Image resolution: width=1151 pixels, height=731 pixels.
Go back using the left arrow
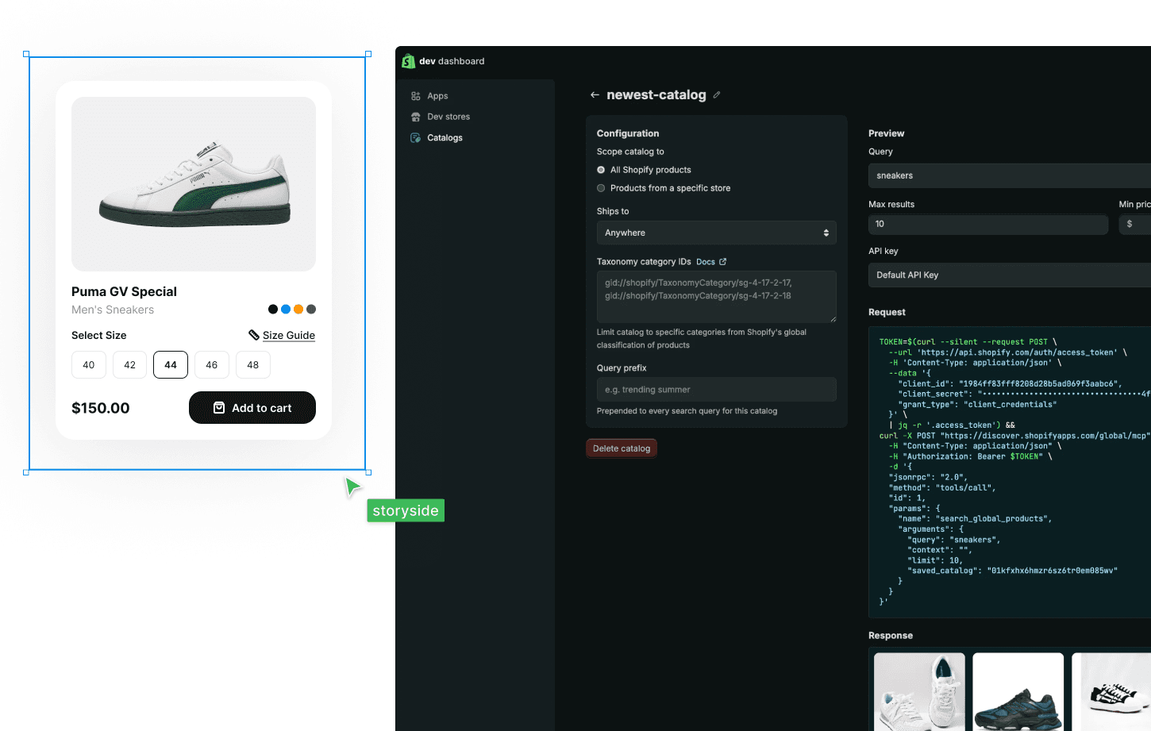(x=595, y=95)
